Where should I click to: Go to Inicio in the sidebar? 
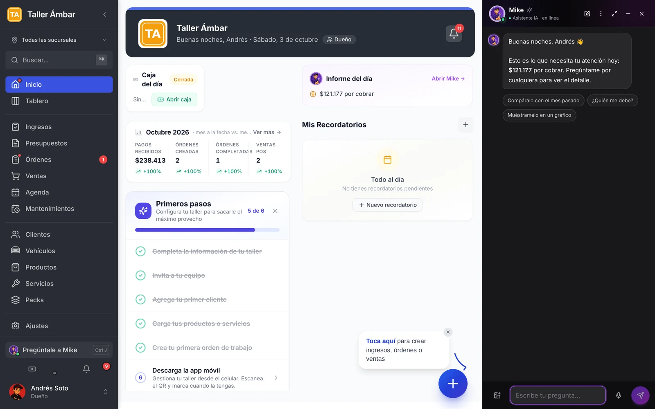(x=59, y=85)
